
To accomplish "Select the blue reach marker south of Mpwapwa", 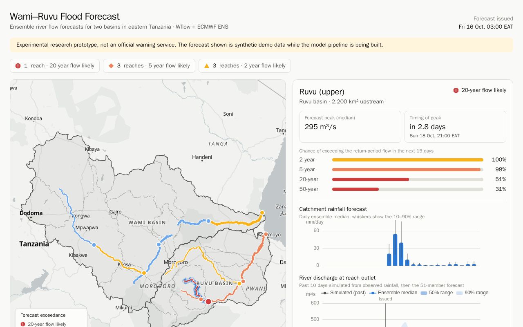I will point(94,245).
